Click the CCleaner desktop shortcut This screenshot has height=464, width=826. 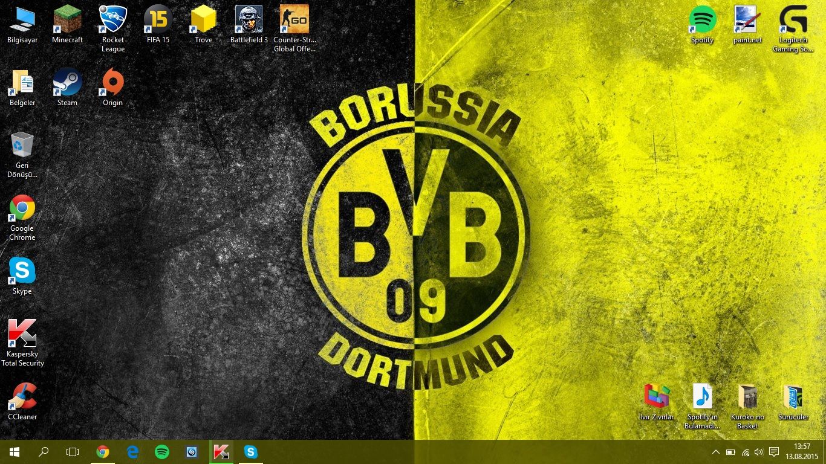[x=22, y=402]
